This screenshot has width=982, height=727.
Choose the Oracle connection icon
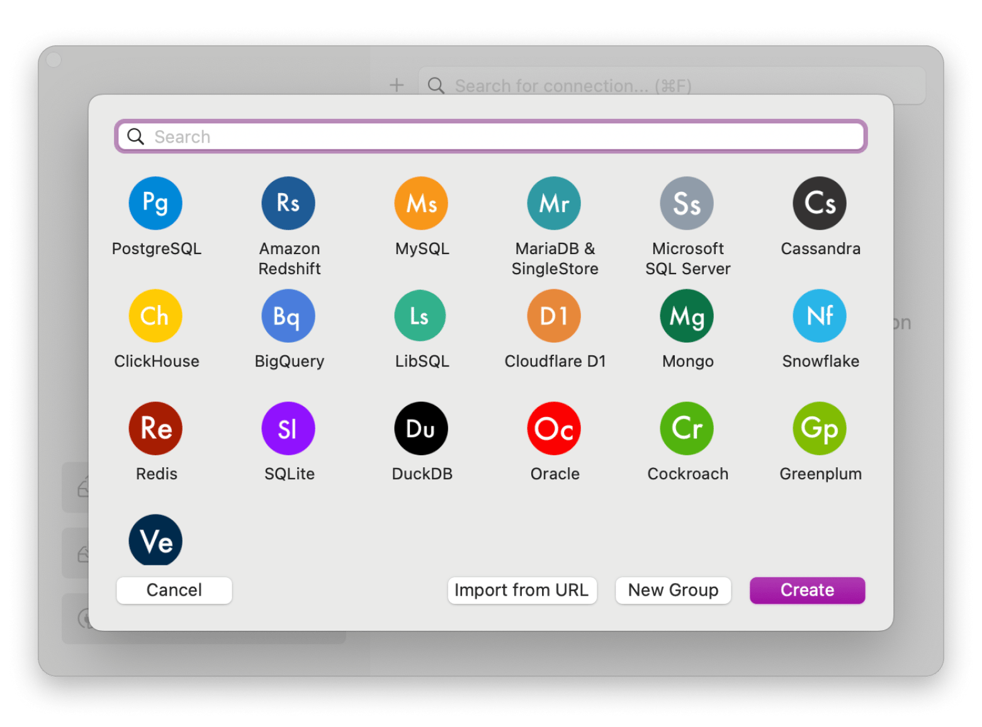(553, 428)
